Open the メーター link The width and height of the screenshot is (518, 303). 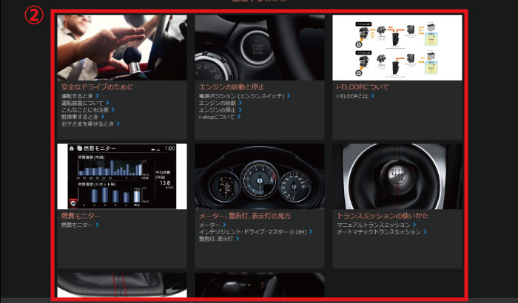(x=210, y=224)
